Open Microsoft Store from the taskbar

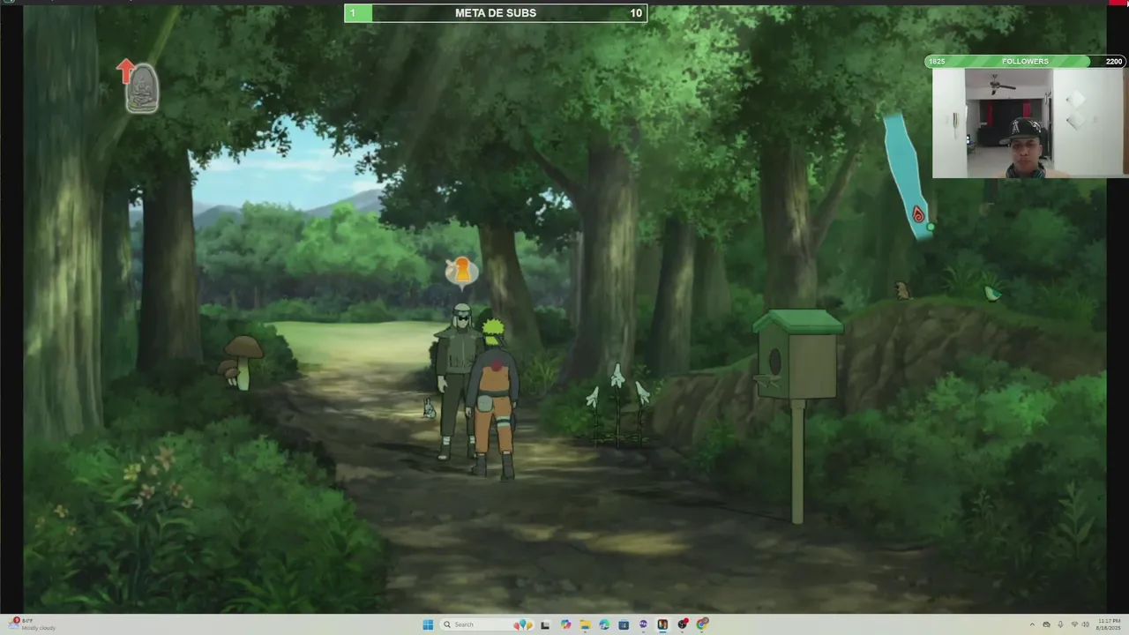point(624,624)
